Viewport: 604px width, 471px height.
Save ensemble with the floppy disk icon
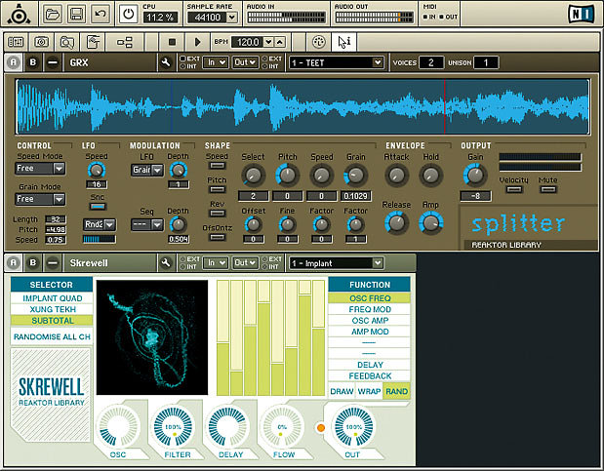coord(76,15)
